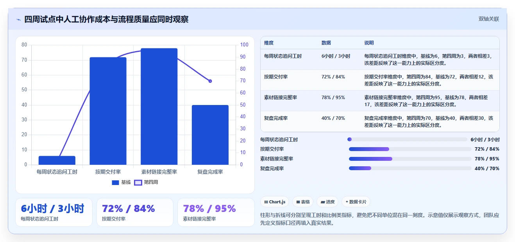
Task: Click the 按期交付率 baseline bar in chart
Action: (x=108, y=111)
